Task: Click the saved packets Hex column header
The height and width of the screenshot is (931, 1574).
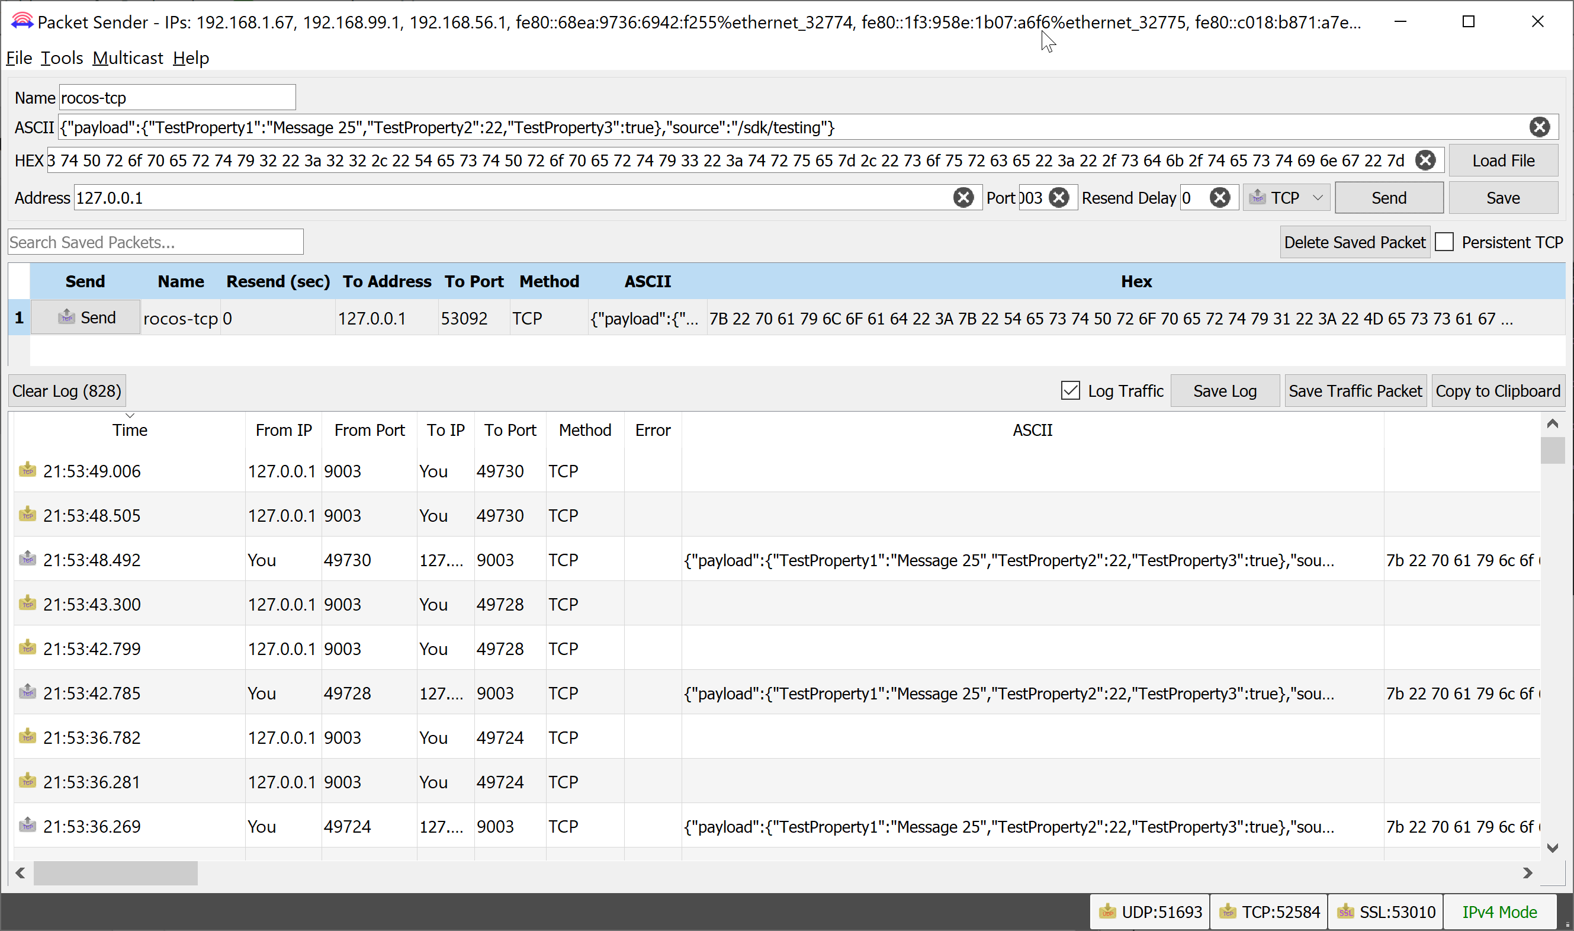Action: click(x=1136, y=281)
